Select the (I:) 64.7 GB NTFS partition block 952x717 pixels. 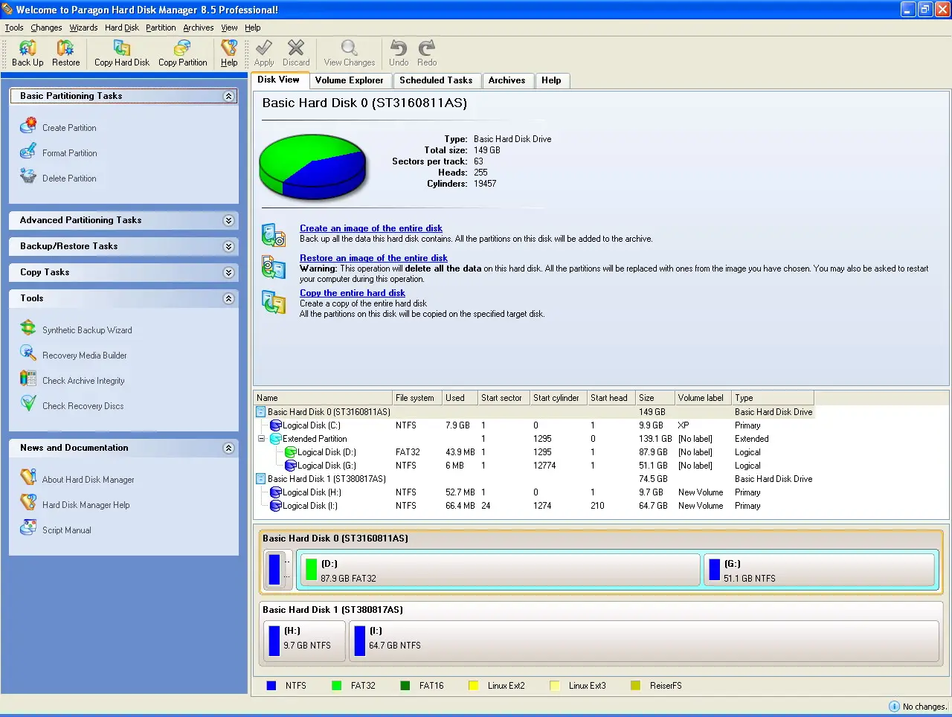644,641
